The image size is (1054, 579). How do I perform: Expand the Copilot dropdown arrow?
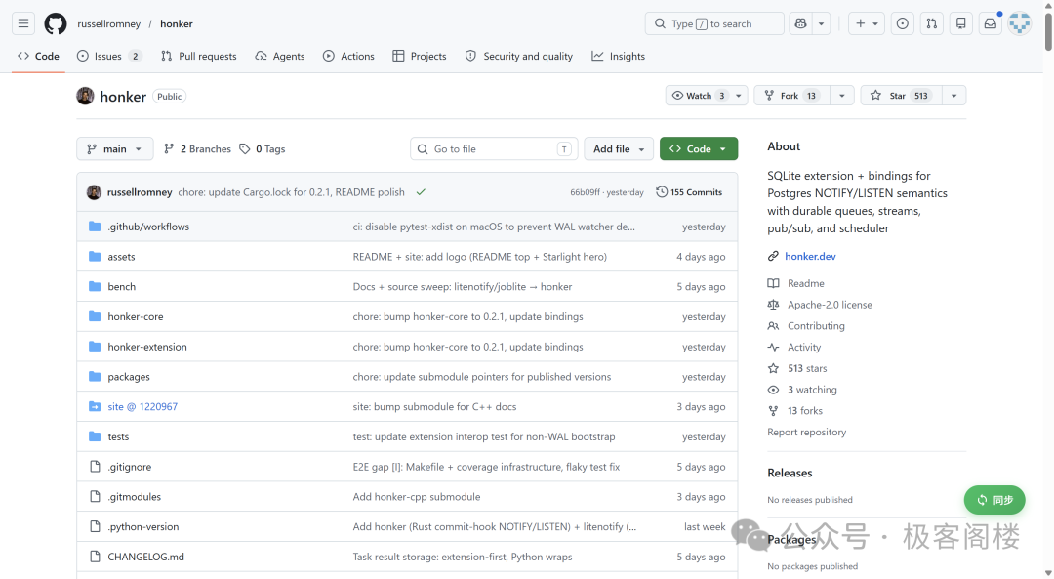[x=822, y=23]
